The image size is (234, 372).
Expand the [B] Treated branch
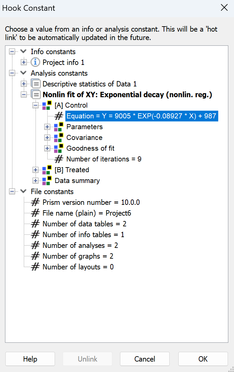pyautogui.click(x=36, y=170)
